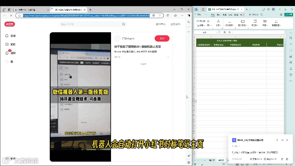Screen dimensions: 295x166
Task: Open the cell name box dropdown
Action: pyautogui.click(x=217, y=32)
